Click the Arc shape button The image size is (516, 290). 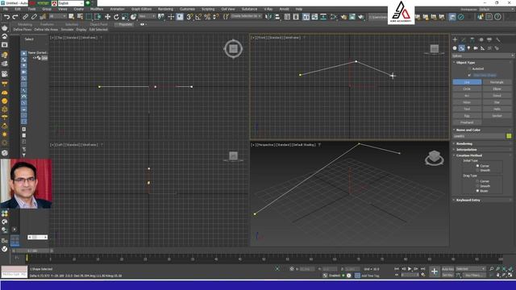467,96
